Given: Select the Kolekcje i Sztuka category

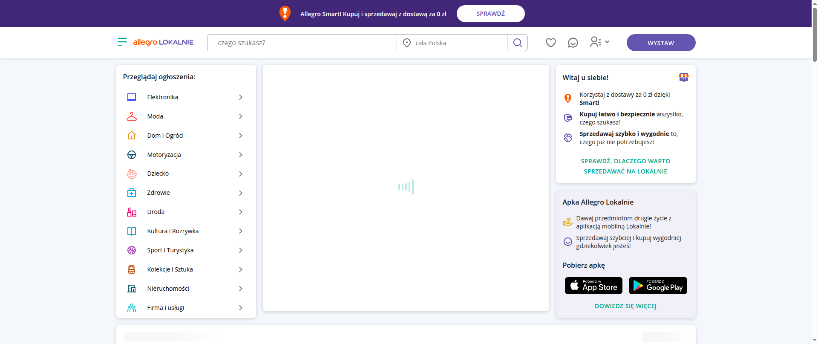Looking at the screenshot, I should (x=186, y=269).
